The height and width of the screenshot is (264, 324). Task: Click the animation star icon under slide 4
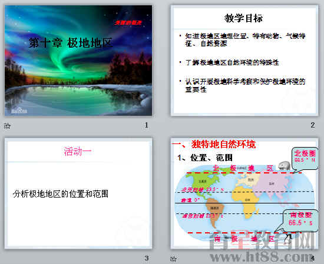point(173,259)
